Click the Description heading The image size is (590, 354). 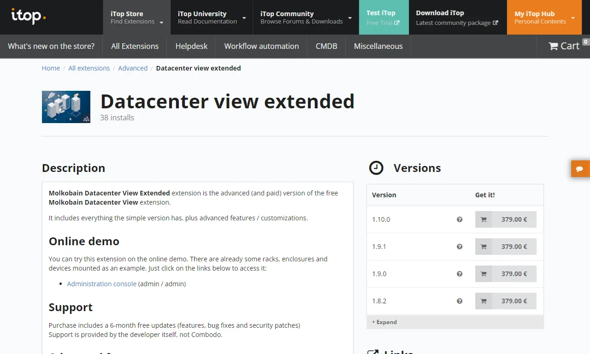click(73, 168)
